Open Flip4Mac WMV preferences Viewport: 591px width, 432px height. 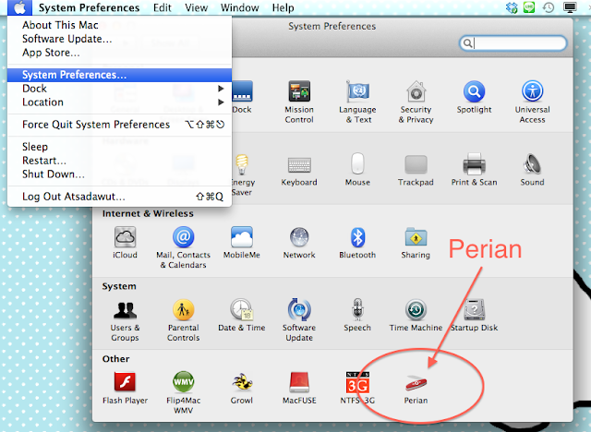(x=184, y=382)
